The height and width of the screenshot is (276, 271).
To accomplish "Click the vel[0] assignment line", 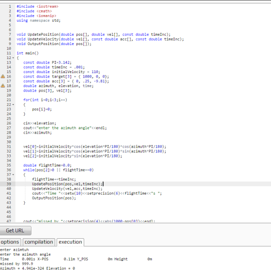I will [x=95, y=147].
